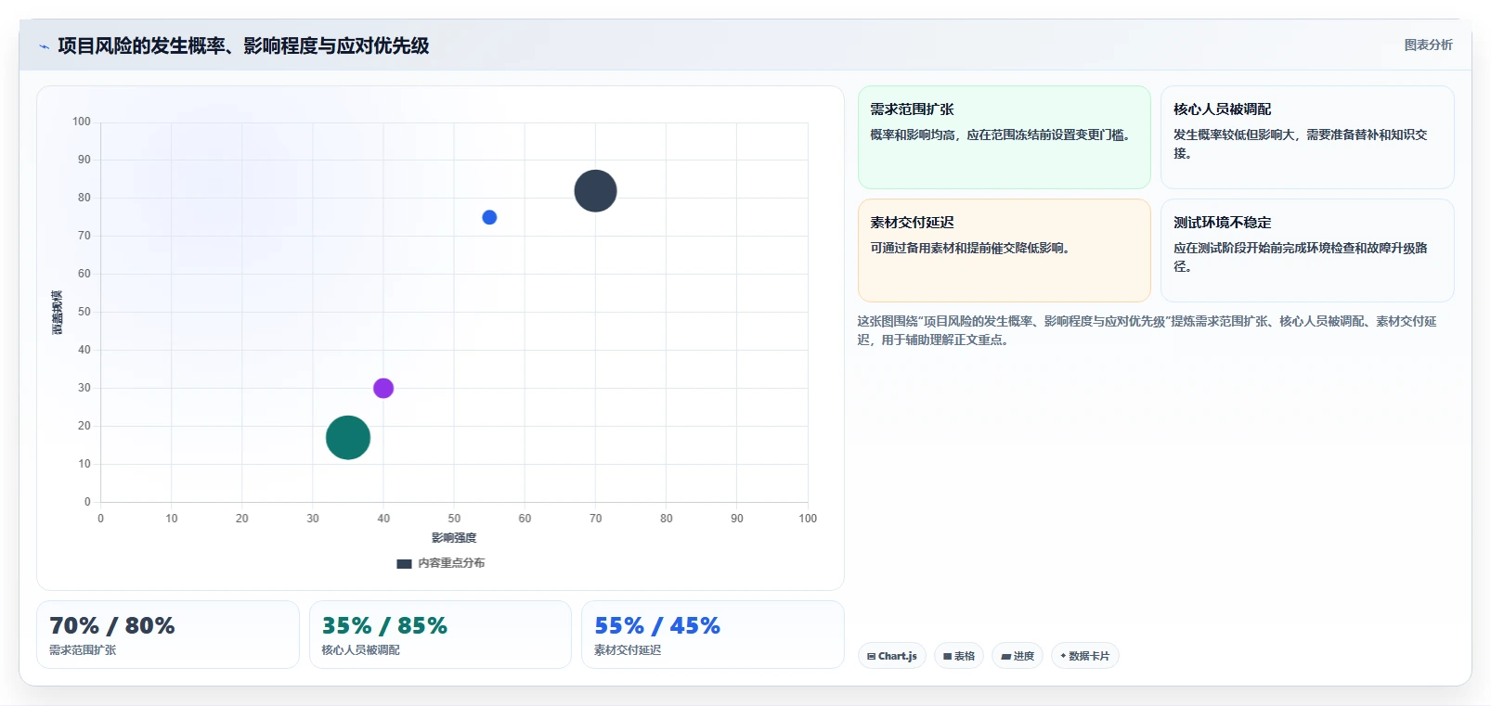Click the page title 项目风险的发生概率
Image resolution: width=1491 pixels, height=706 pixels.
point(243,45)
